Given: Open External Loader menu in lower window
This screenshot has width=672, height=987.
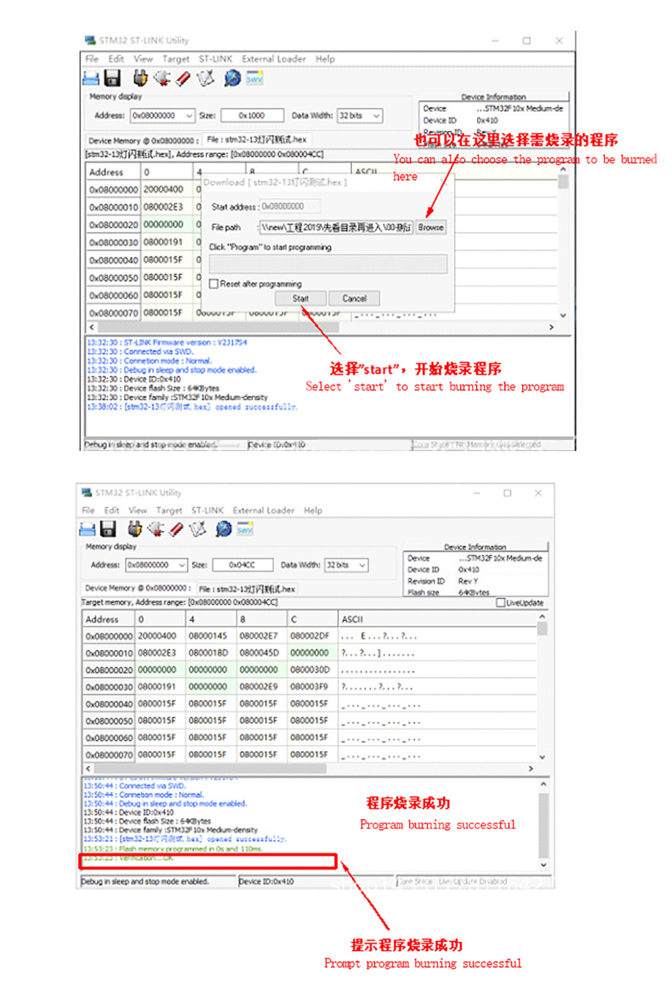Looking at the screenshot, I should point(263,511).
